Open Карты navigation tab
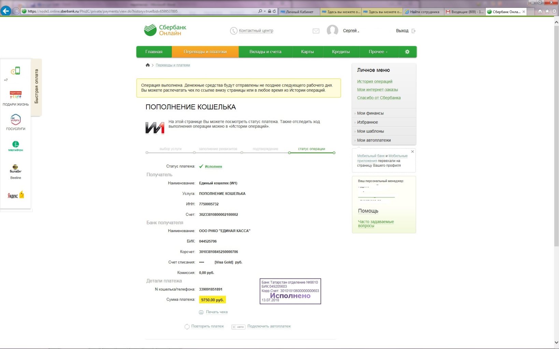 click(x=307, y=52)
